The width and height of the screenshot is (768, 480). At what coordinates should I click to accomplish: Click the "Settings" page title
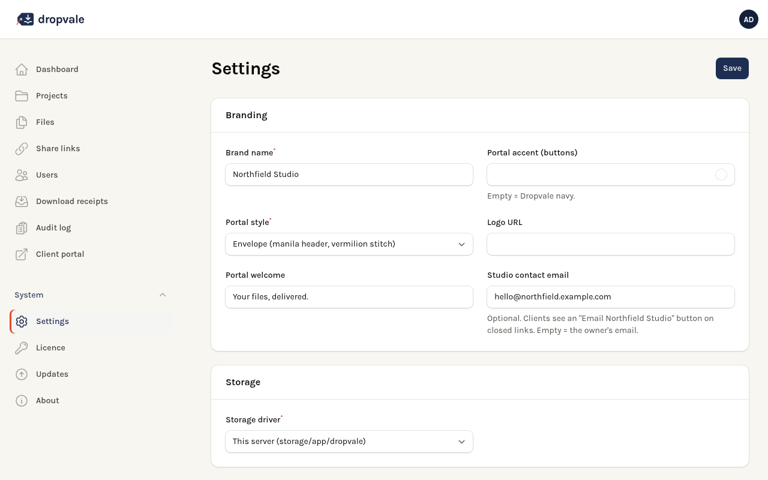(x=246, y=68)
